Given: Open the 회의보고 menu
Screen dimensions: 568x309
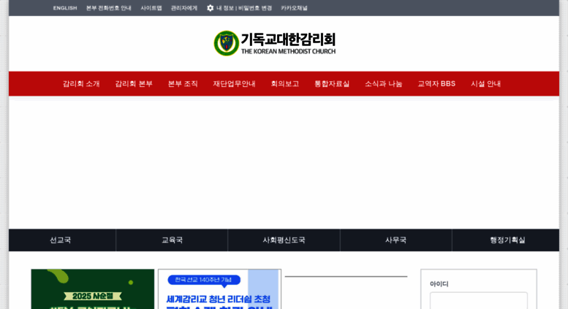Looking at the screenshot, I should (284, 83).
